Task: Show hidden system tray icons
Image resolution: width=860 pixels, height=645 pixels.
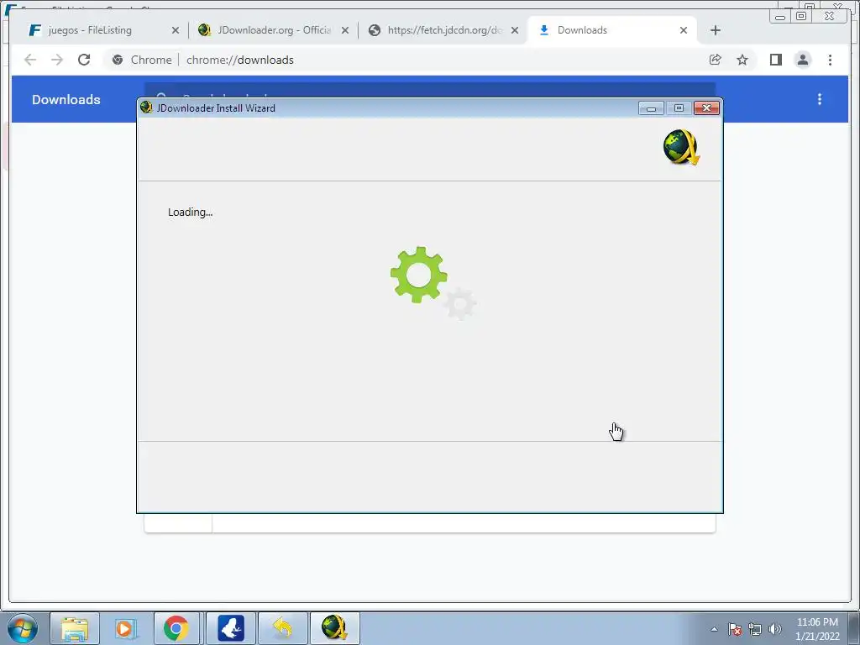Action: (714, 629)
